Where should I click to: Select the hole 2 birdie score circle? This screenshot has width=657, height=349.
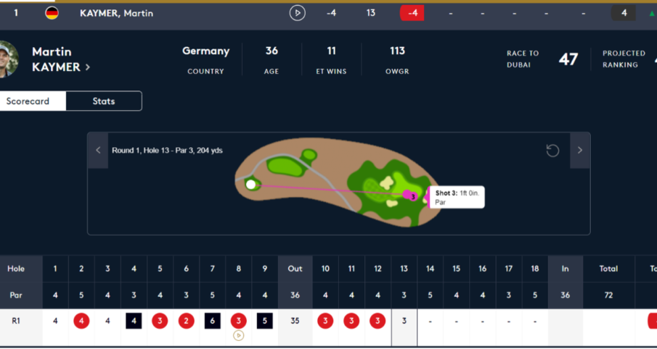click(81, 320)
